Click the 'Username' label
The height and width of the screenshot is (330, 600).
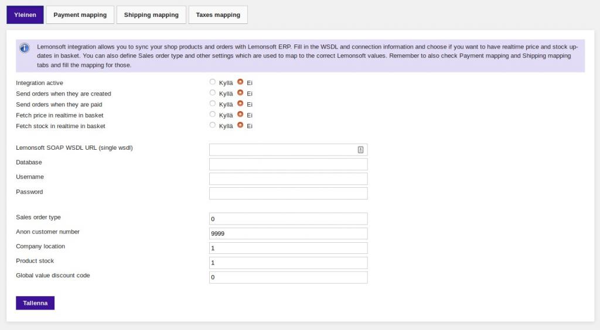30,177
